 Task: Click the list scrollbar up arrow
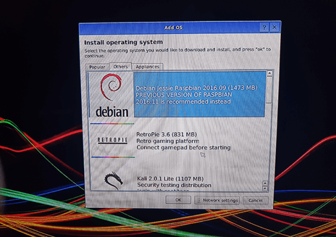270,73
